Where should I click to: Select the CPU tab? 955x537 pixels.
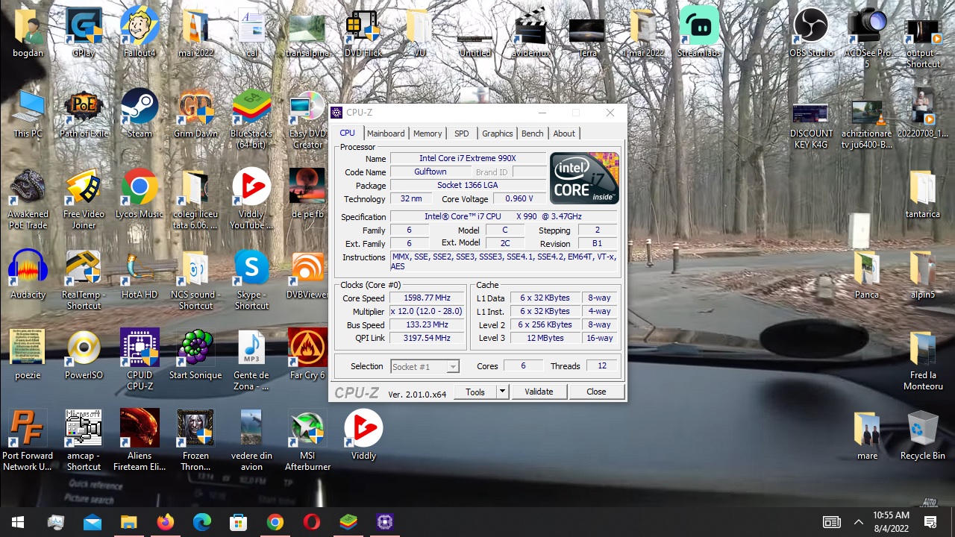click(348, 133)
